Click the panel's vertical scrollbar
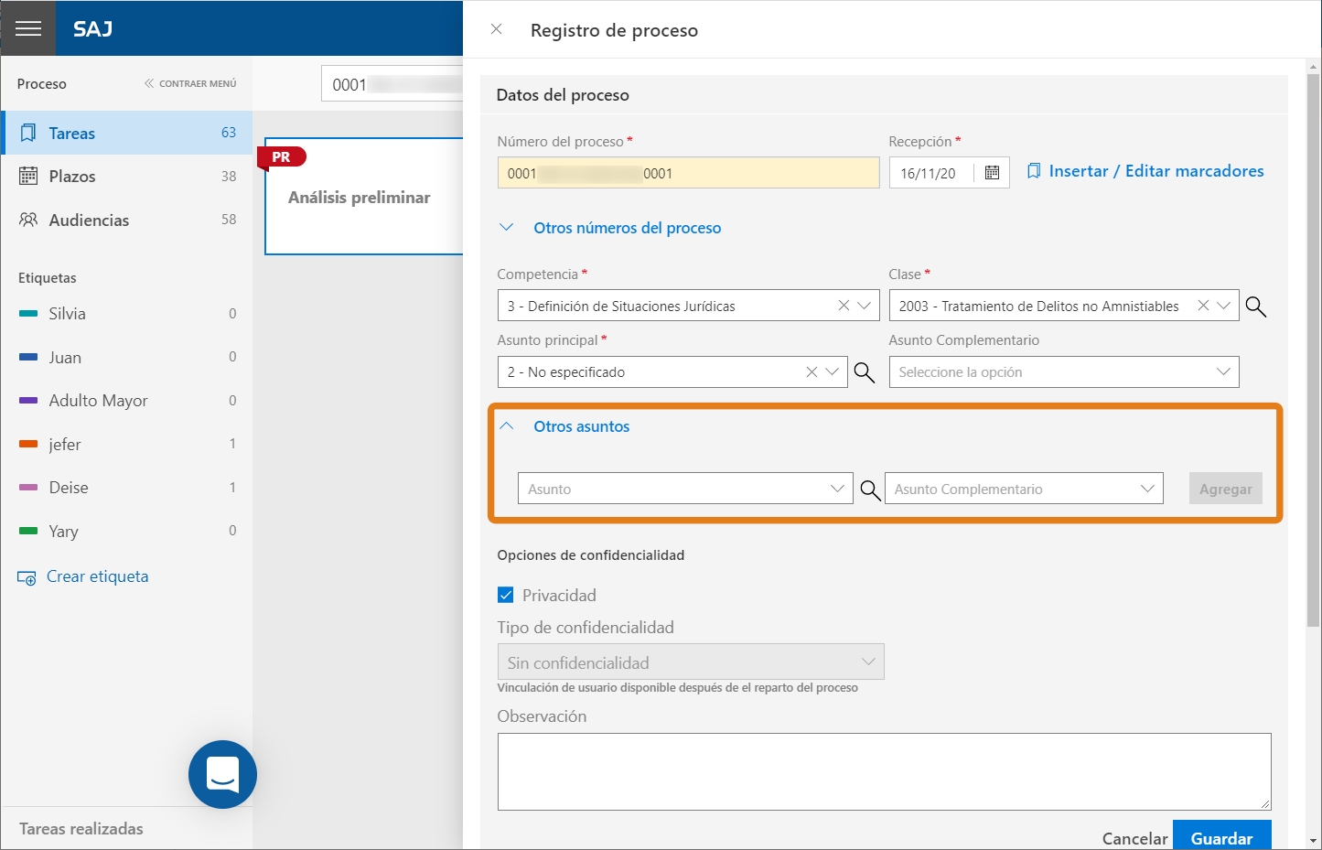Screen dimensions: 1322x850 [x=1314, y=350]
